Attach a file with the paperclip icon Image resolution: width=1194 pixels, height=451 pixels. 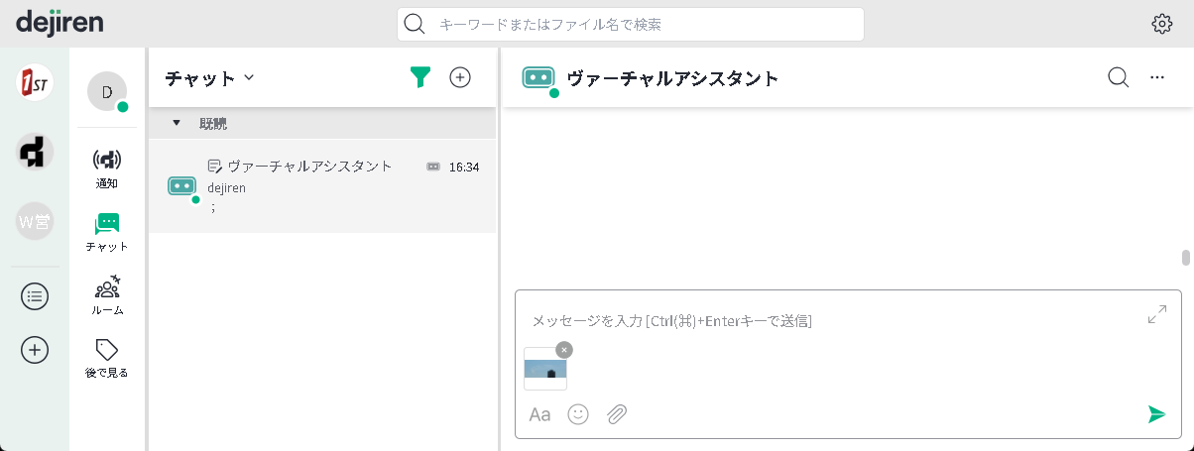pyautogui.click(x=617, y=414)
